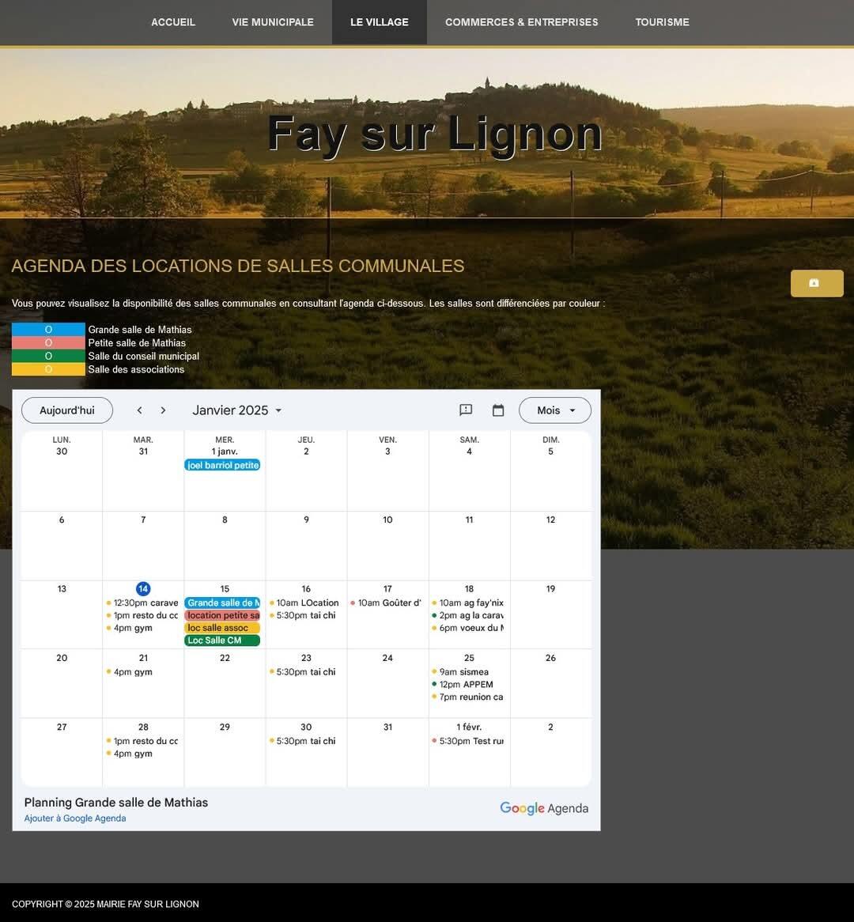854x922 pixels.
Task: Click the blue Grande salle de Mathias swatch
Action: point(48,330)
